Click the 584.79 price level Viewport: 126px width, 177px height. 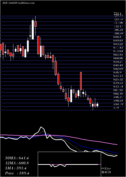click(x=118, y=104)
